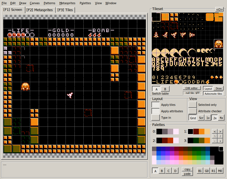The height and width of the screenshot is (179, 227).
Task: Open the View menu
Action: click(98, 3)
